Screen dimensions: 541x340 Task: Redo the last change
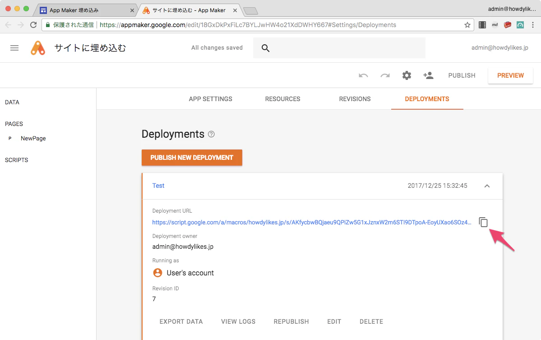point(385,75)
